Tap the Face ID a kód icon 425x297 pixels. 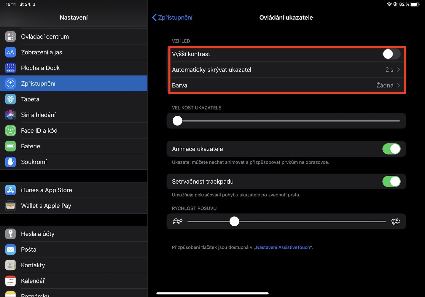pos(10,131)
